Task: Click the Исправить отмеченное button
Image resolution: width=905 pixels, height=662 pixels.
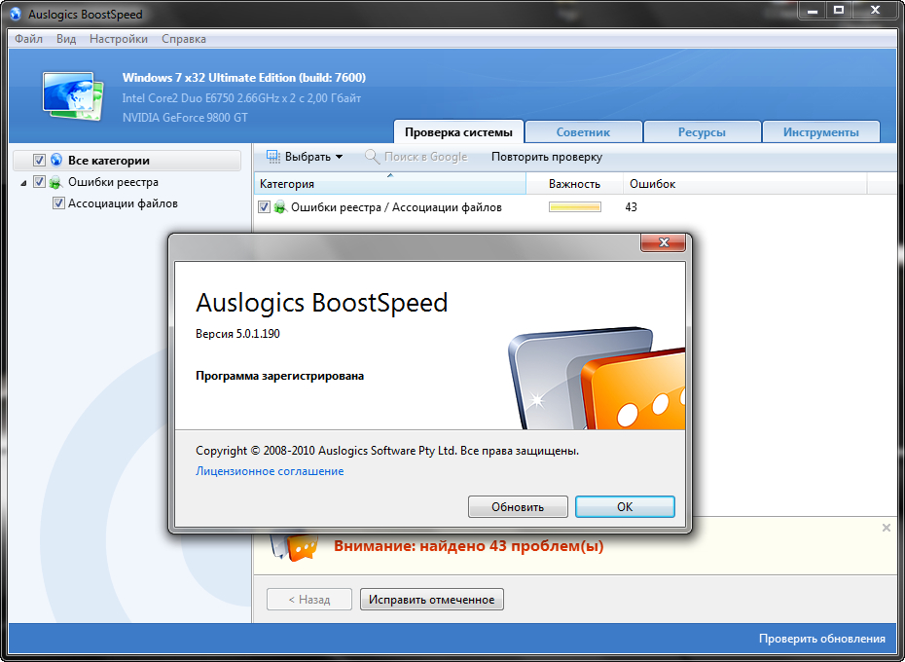Action: point(432,599)
